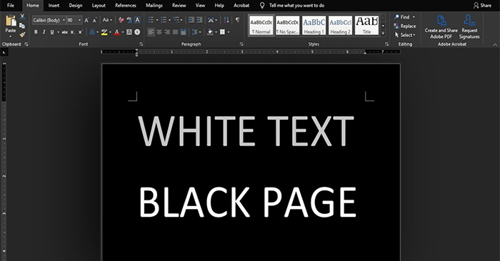
Task: Click the Text Effects glowing A icon
Action: point(92,32)
